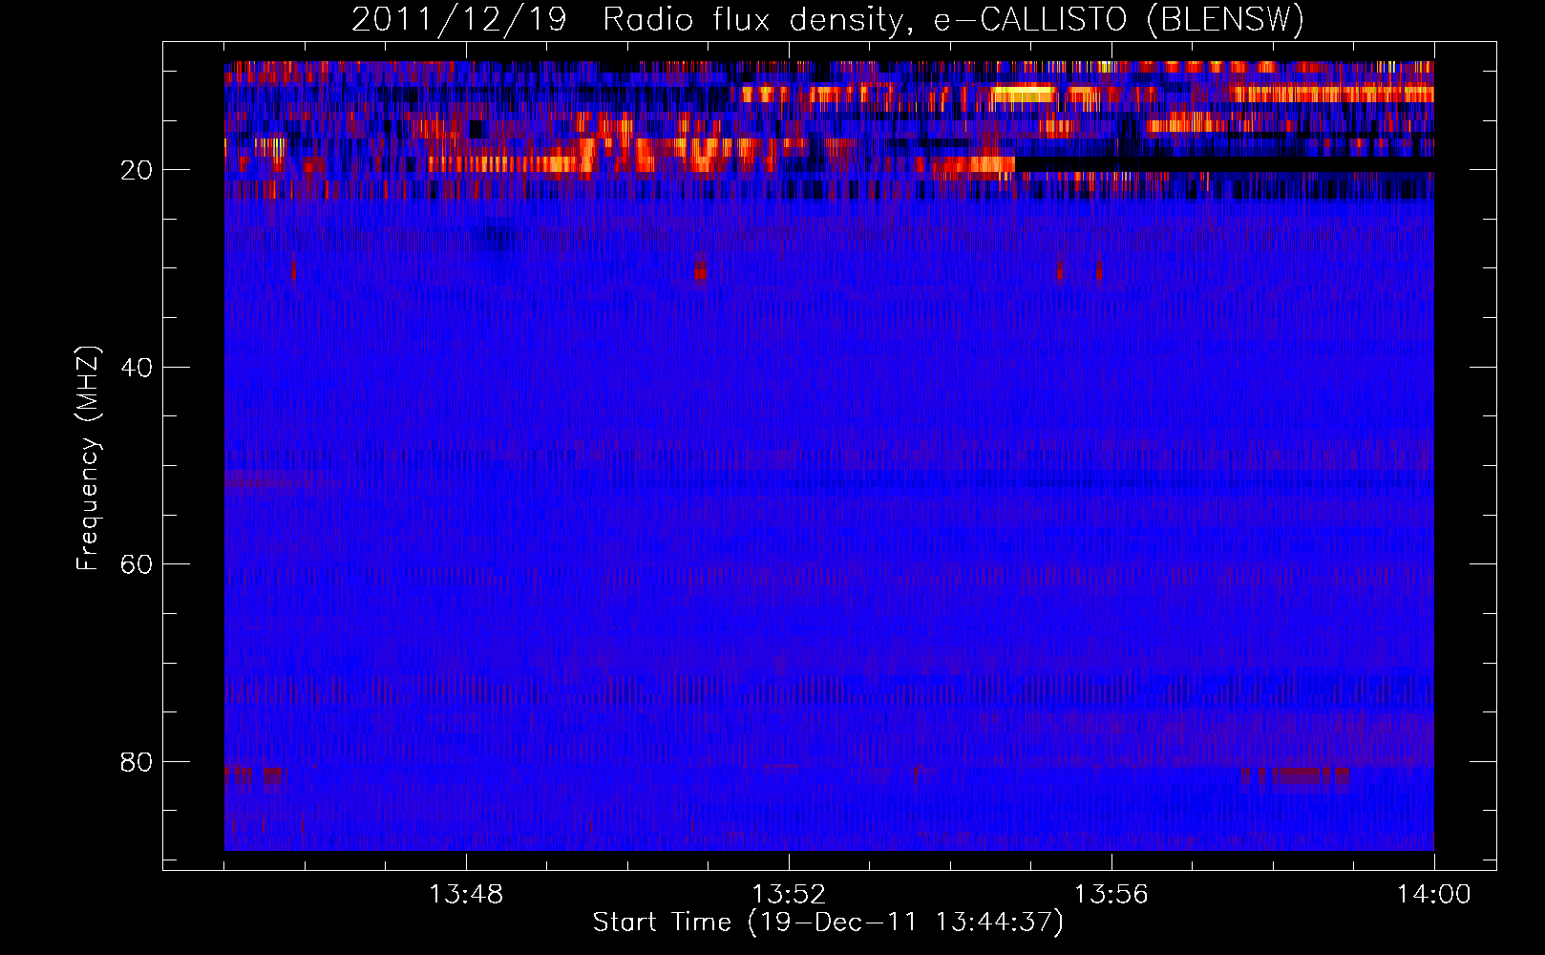The image size is (1545, 955).
Task: Click the 13:48 time axis label
Action: click(x=466, y=895)
